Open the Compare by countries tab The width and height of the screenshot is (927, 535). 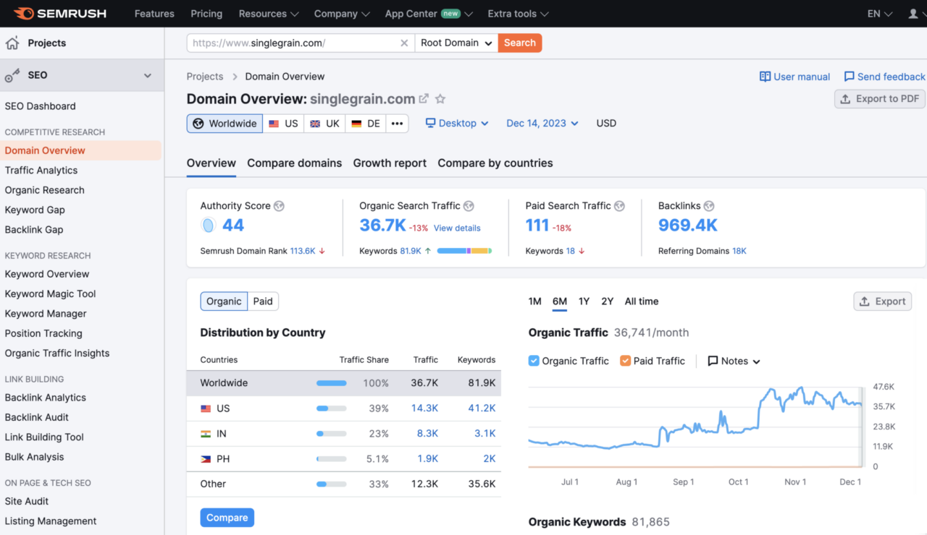(495, 163)
